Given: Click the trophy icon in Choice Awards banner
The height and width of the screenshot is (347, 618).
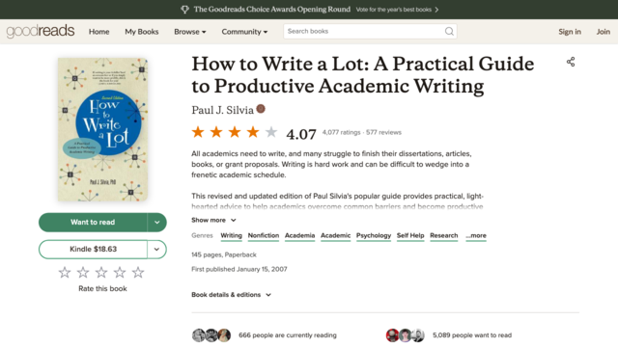Looking at the screenshot, I should [184, 10].
